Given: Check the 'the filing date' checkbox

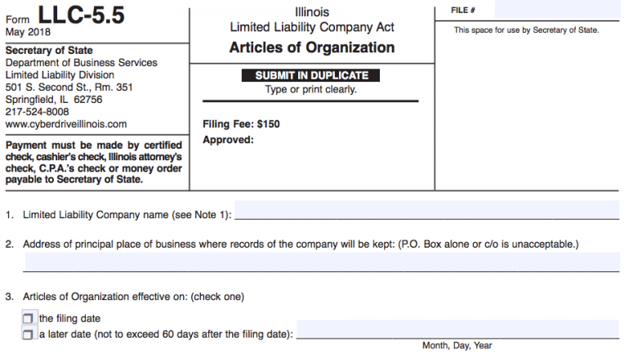Looking at the screenshot, I should [x=30, y=319].
